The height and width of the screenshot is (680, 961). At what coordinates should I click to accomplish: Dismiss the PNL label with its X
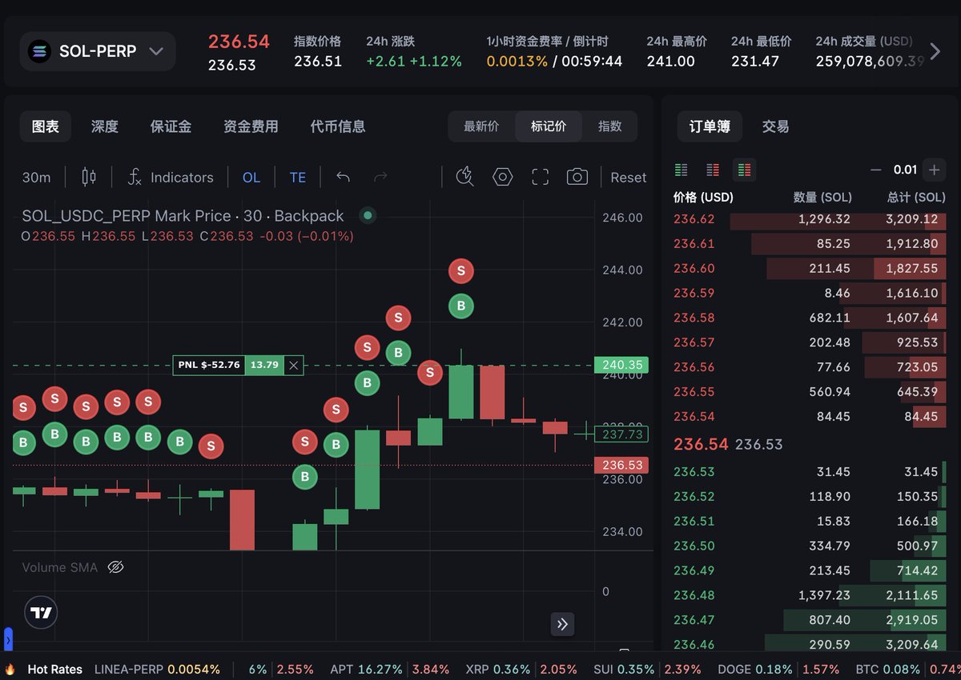pyautogui.click(x=293, y=365)
